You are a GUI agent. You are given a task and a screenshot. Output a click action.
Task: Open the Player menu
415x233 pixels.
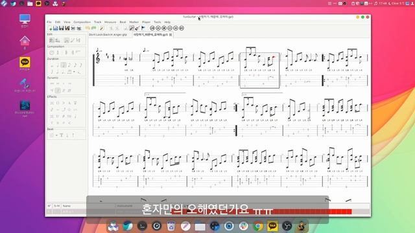click(x=146, y=22)
